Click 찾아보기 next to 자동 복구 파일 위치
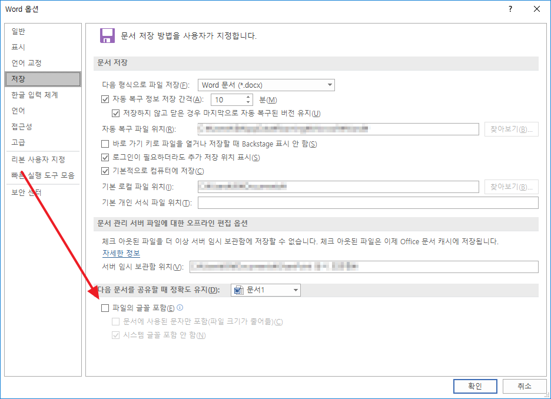This screenshot has height=399, width=551. click(x=512, y=129)
